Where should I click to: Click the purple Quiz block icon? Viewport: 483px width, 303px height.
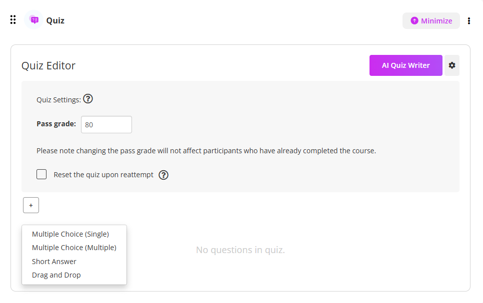[x=34, y=20]
